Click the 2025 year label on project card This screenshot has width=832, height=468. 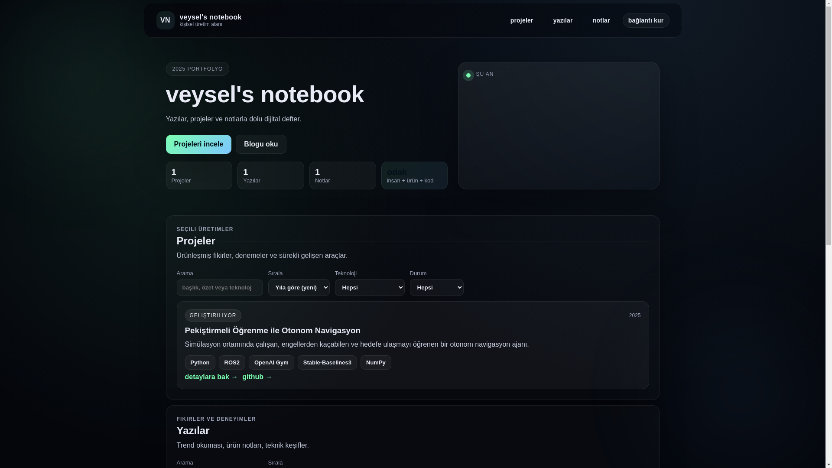pos(635,315)
